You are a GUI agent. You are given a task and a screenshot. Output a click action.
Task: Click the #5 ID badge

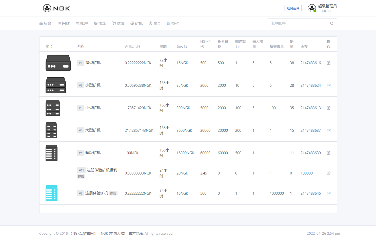[81, 153]
